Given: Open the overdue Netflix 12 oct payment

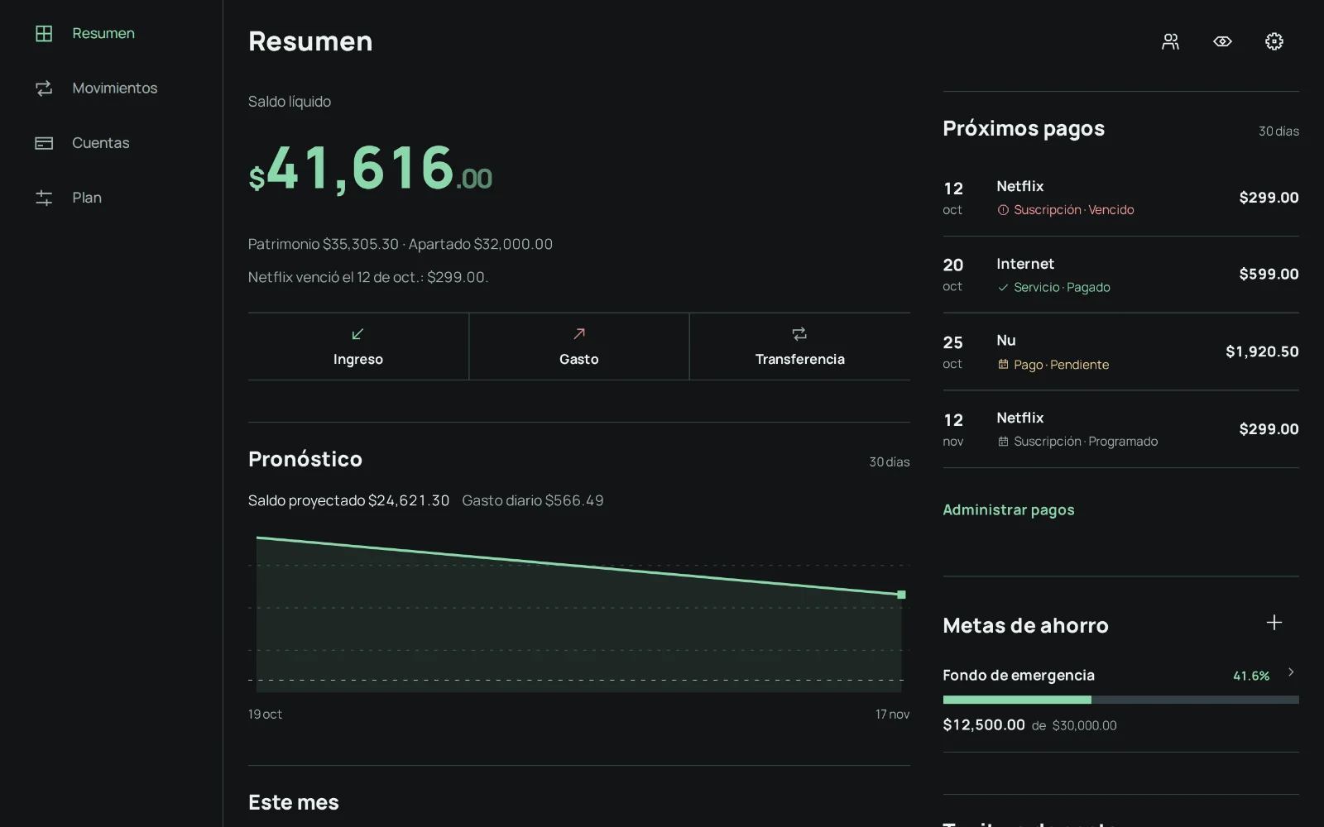Looking at the screenshot, I should [1120, 198].
